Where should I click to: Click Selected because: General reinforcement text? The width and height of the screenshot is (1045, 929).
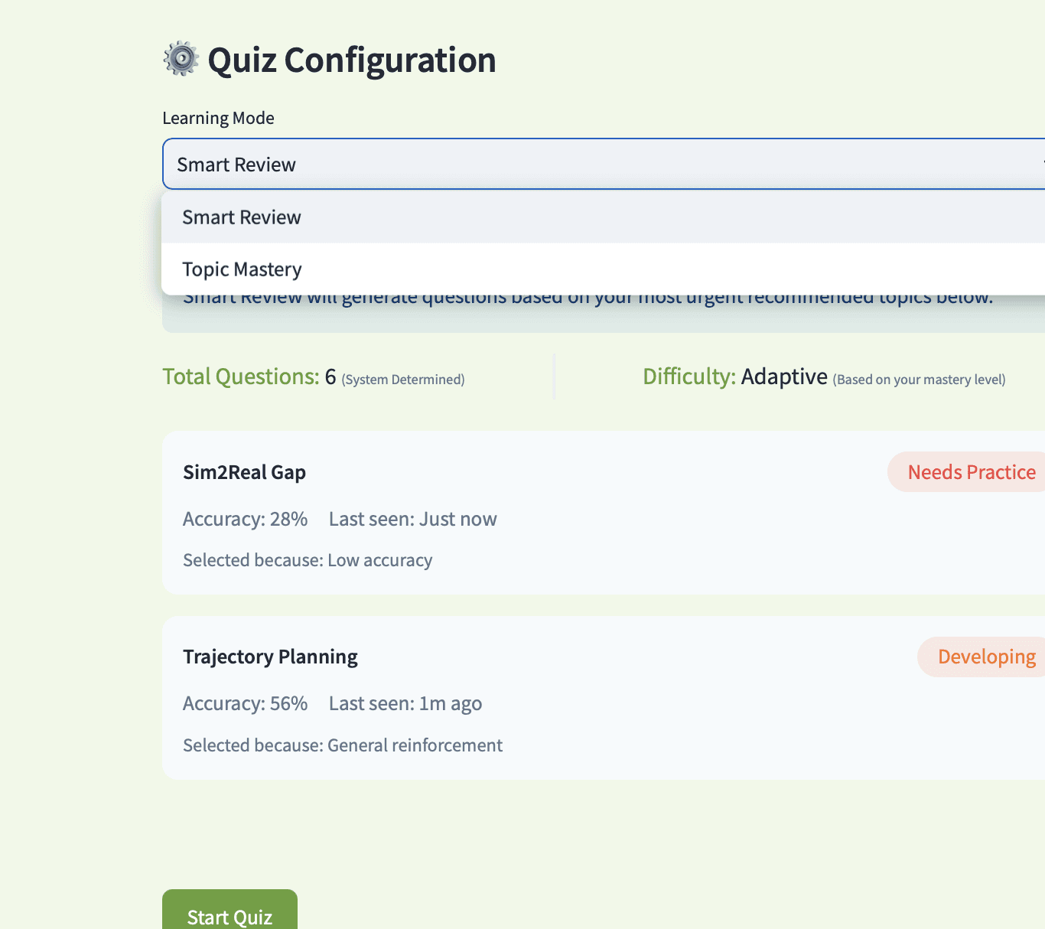pos(343,745)
